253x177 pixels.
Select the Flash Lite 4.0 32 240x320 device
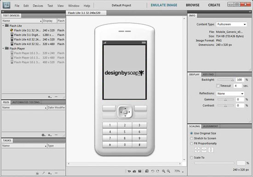34,40
